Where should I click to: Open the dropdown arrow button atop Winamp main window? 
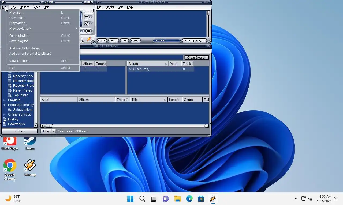(x=88, y=11)
